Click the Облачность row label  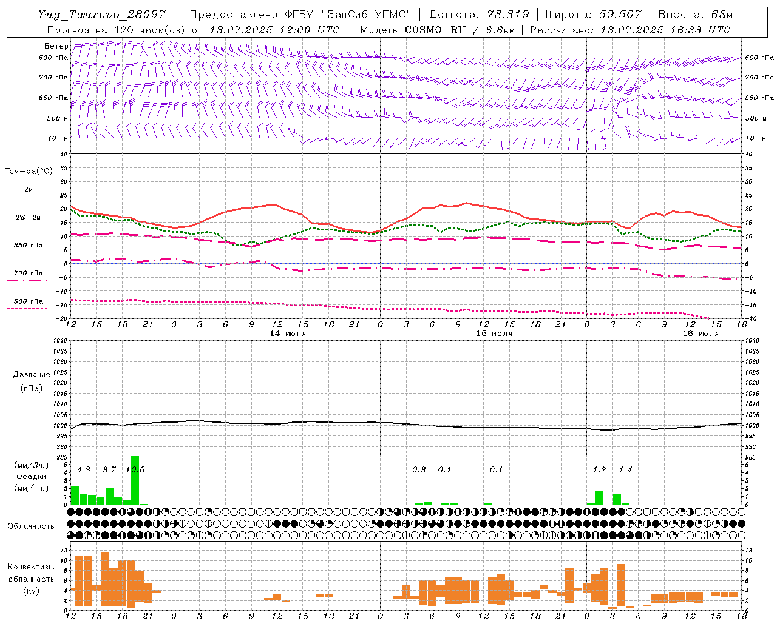31,526
